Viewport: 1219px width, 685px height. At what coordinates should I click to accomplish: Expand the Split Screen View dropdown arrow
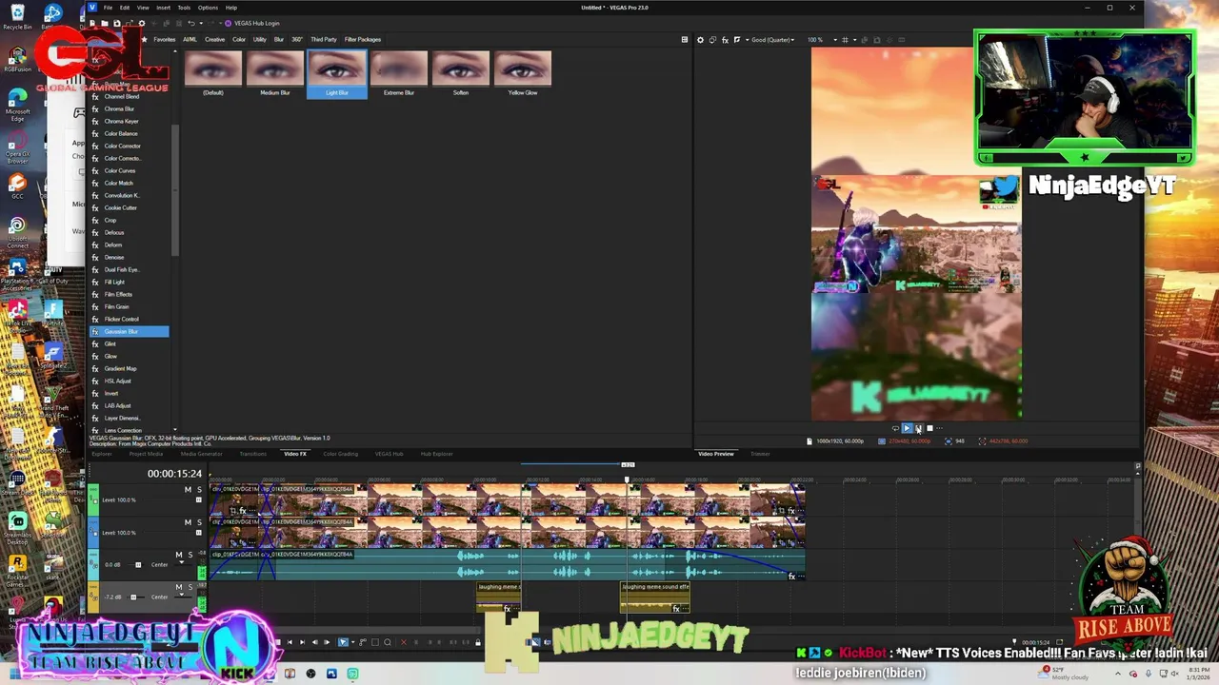pos(747,40)
